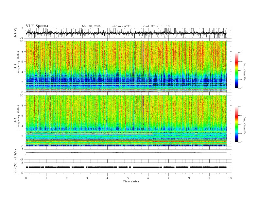Click the "4" kHz tick of ch.2 spectrogram

point(23,126)
